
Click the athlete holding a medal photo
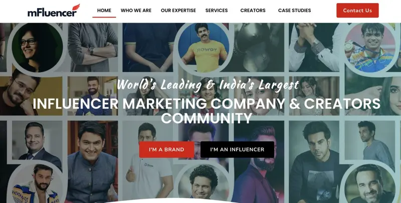tap(369, 48)
